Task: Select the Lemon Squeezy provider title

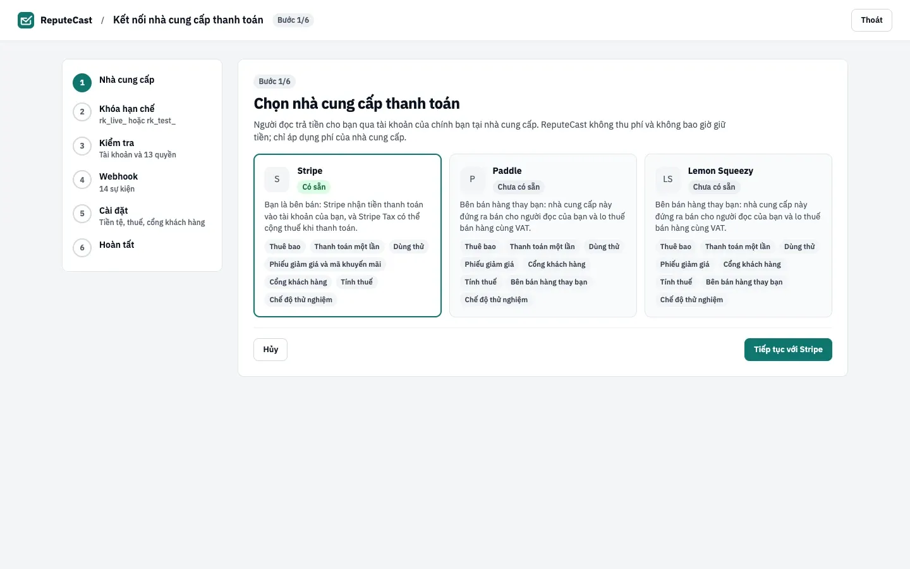Action: pos(720,171)
